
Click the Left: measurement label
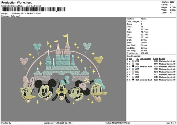pos(129,29)
